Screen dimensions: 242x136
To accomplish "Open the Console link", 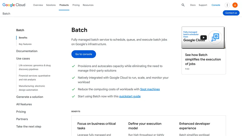I will (216, 5).
